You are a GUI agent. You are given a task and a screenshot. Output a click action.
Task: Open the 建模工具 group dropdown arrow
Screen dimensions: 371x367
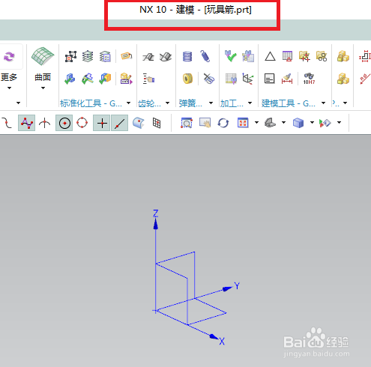pyautogui.click(x=323, y=103)
